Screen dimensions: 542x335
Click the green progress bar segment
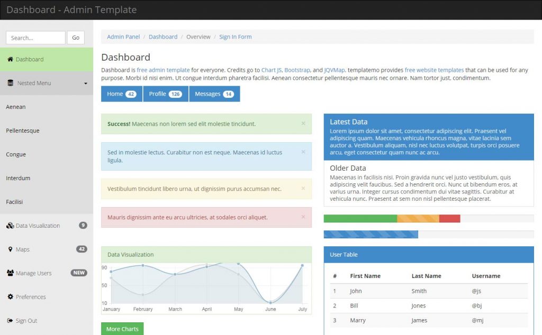point(360,218)
